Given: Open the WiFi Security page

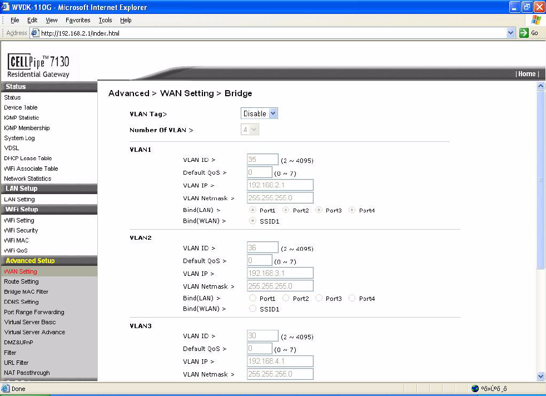Looking at the screenshot, I should (21, 230).
